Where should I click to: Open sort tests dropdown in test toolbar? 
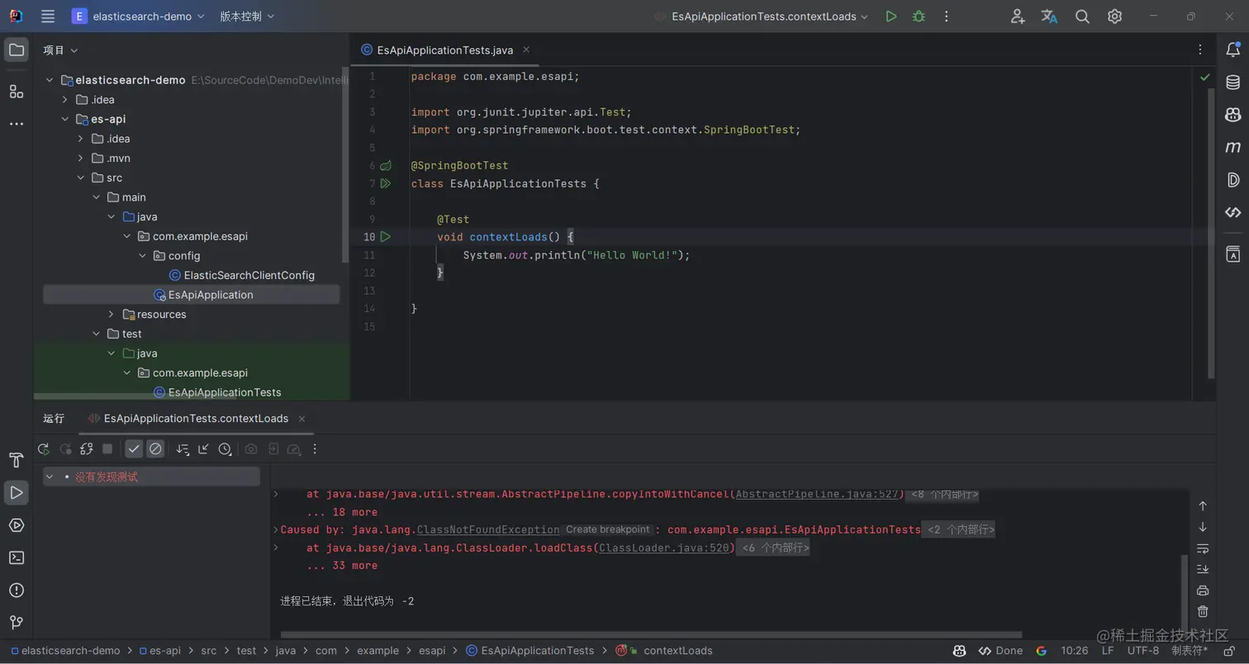[183, 448]
